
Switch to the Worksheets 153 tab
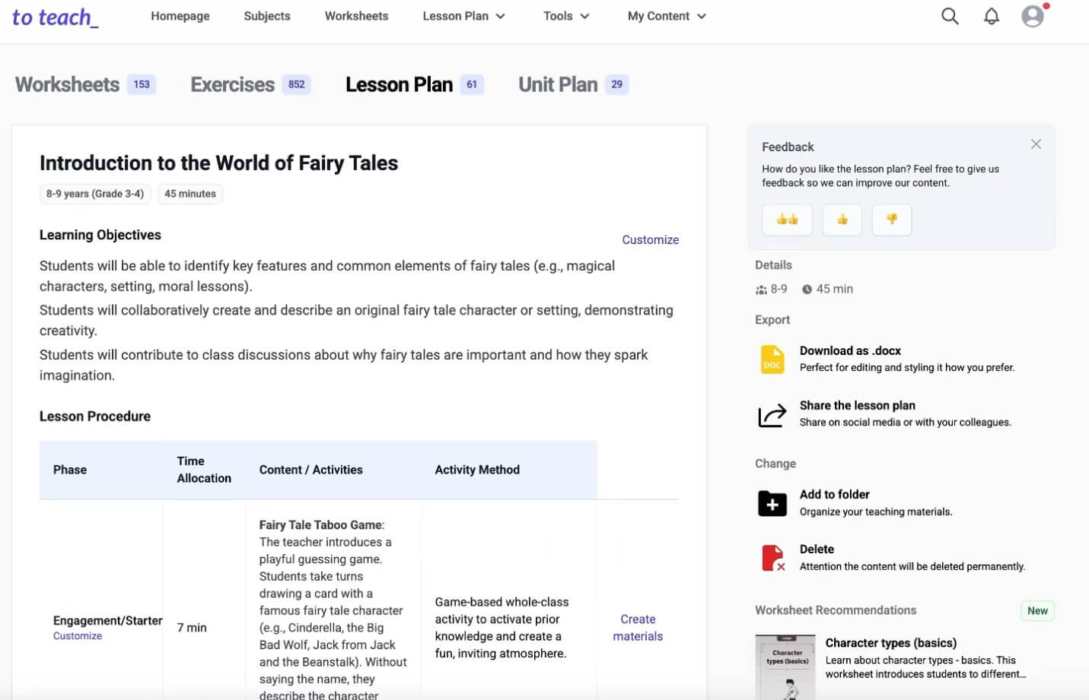click(85, 84)
